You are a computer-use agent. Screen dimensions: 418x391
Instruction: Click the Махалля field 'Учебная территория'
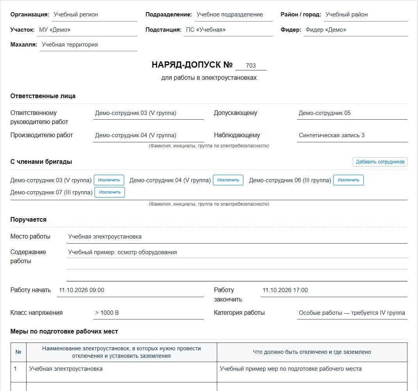tap(89, 45)
